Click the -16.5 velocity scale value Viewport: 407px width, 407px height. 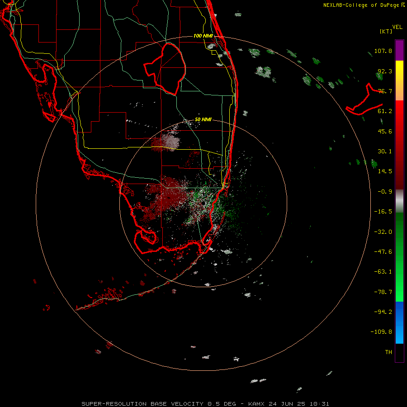pos(383,212)
